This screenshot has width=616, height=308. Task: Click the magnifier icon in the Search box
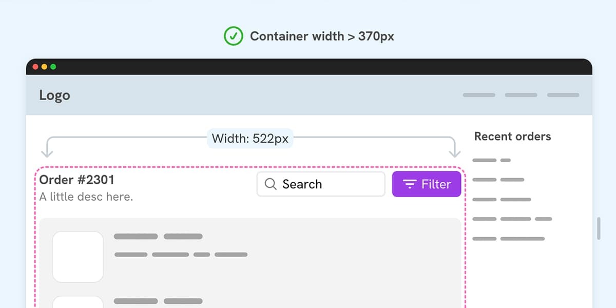tap(271, 184)
